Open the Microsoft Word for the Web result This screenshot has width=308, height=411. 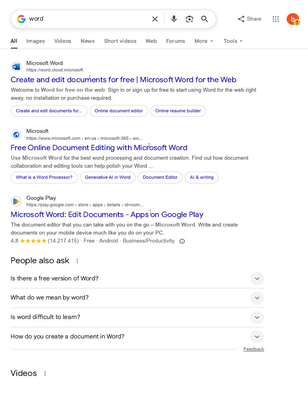click(x=124, y=79)
